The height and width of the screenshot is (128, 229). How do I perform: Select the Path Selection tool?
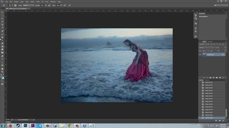(x=2, y=62)
